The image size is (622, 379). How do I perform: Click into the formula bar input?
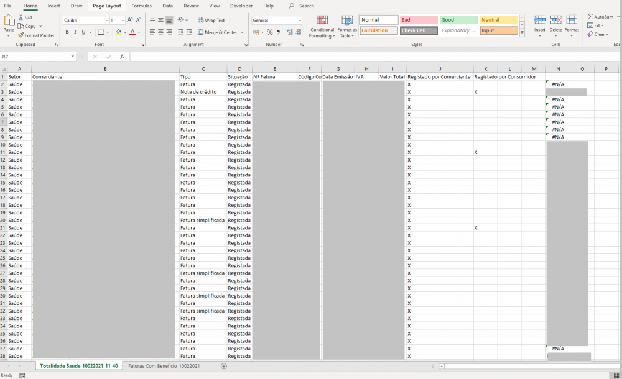point(374,57)
